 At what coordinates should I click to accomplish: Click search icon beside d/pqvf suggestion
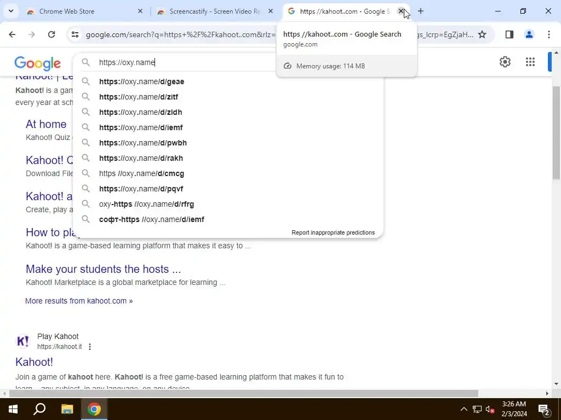[85, 189]
